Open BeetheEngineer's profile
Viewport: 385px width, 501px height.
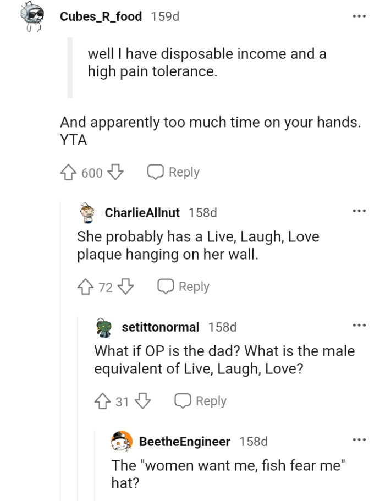tap(185, 441)
